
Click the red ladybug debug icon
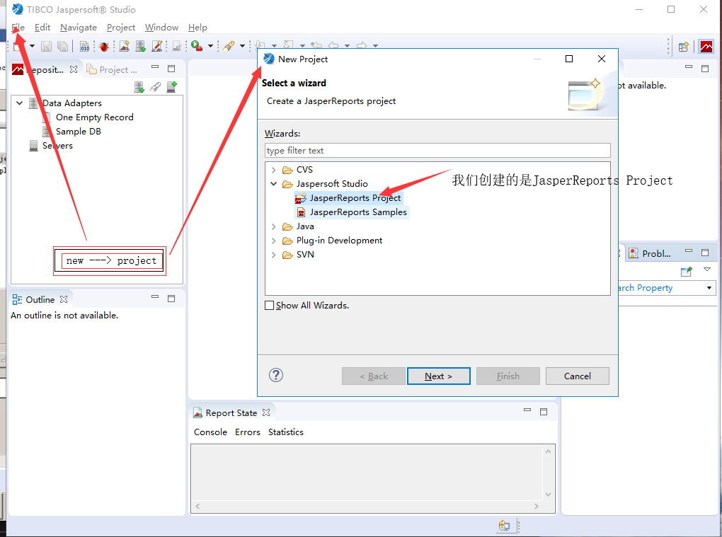tap(104, 46)
